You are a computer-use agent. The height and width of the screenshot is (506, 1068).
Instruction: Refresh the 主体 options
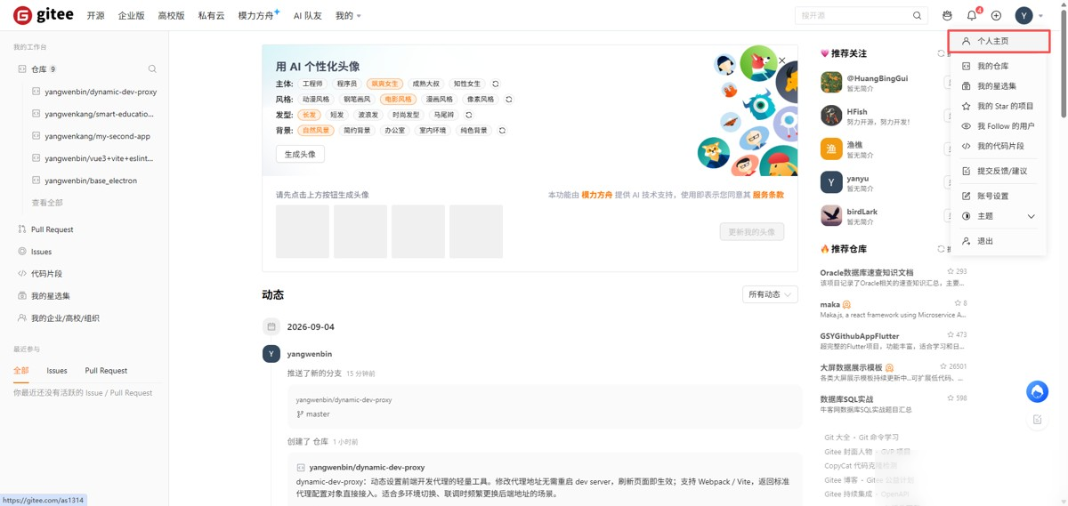click(x=496, y=84)
